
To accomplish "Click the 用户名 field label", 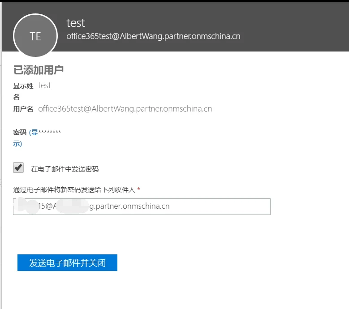I will coord(23,109).
